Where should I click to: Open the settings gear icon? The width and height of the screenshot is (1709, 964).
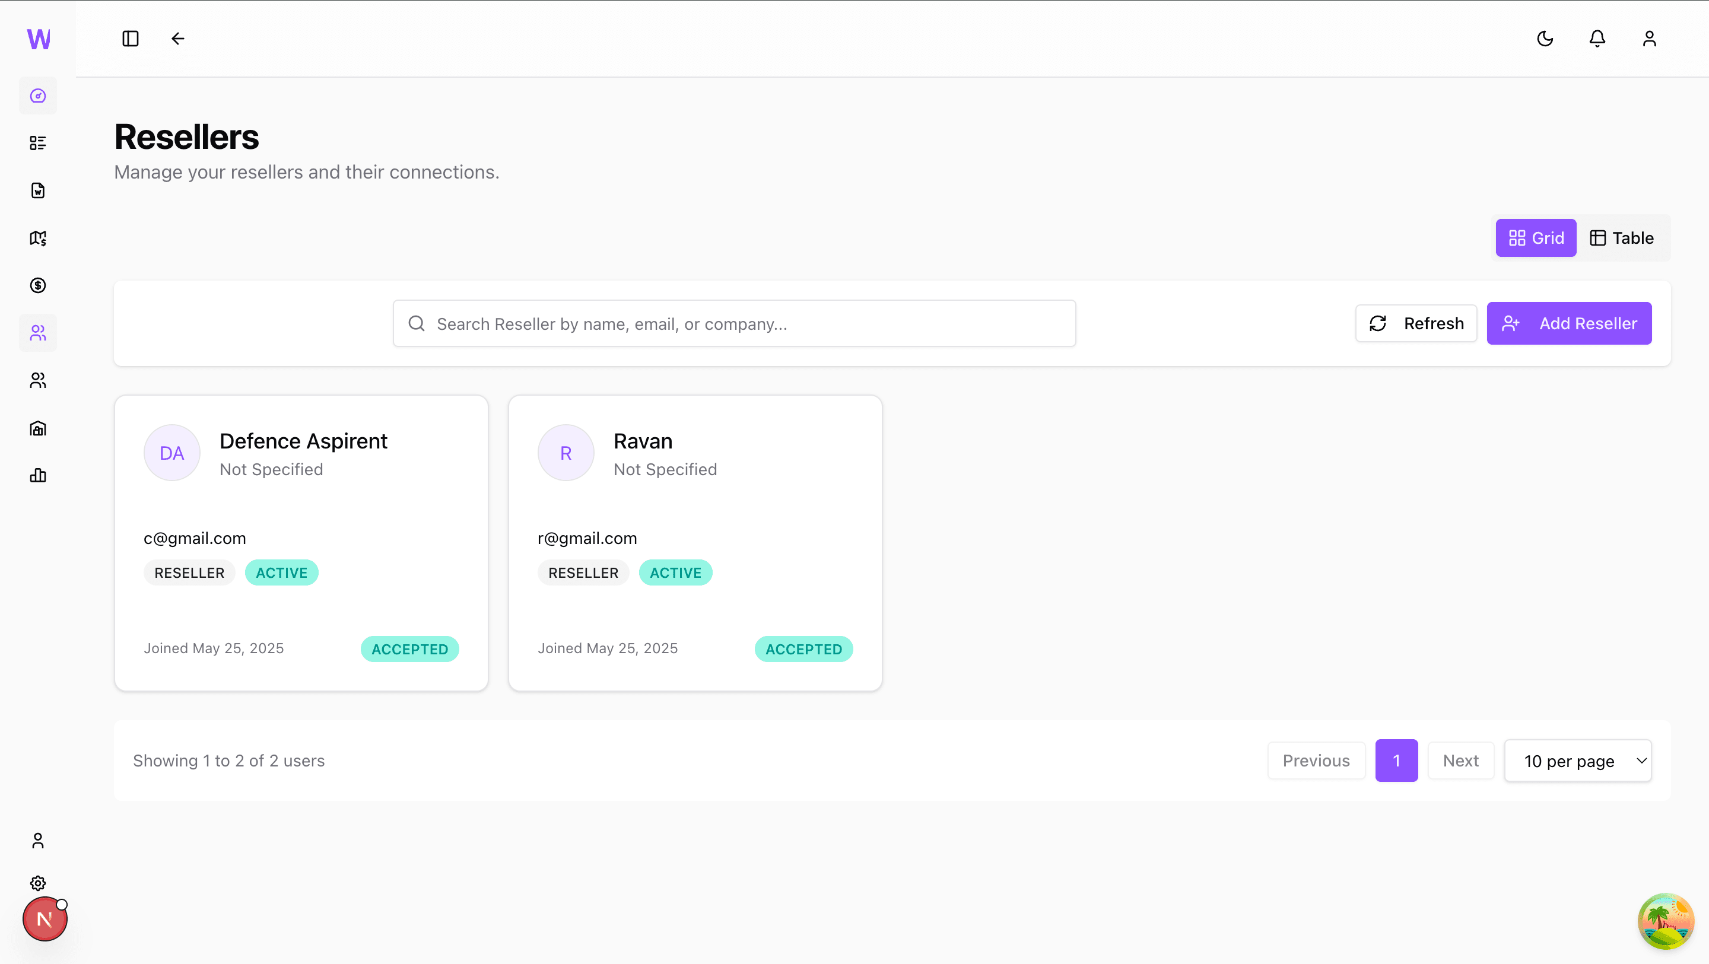38,883
